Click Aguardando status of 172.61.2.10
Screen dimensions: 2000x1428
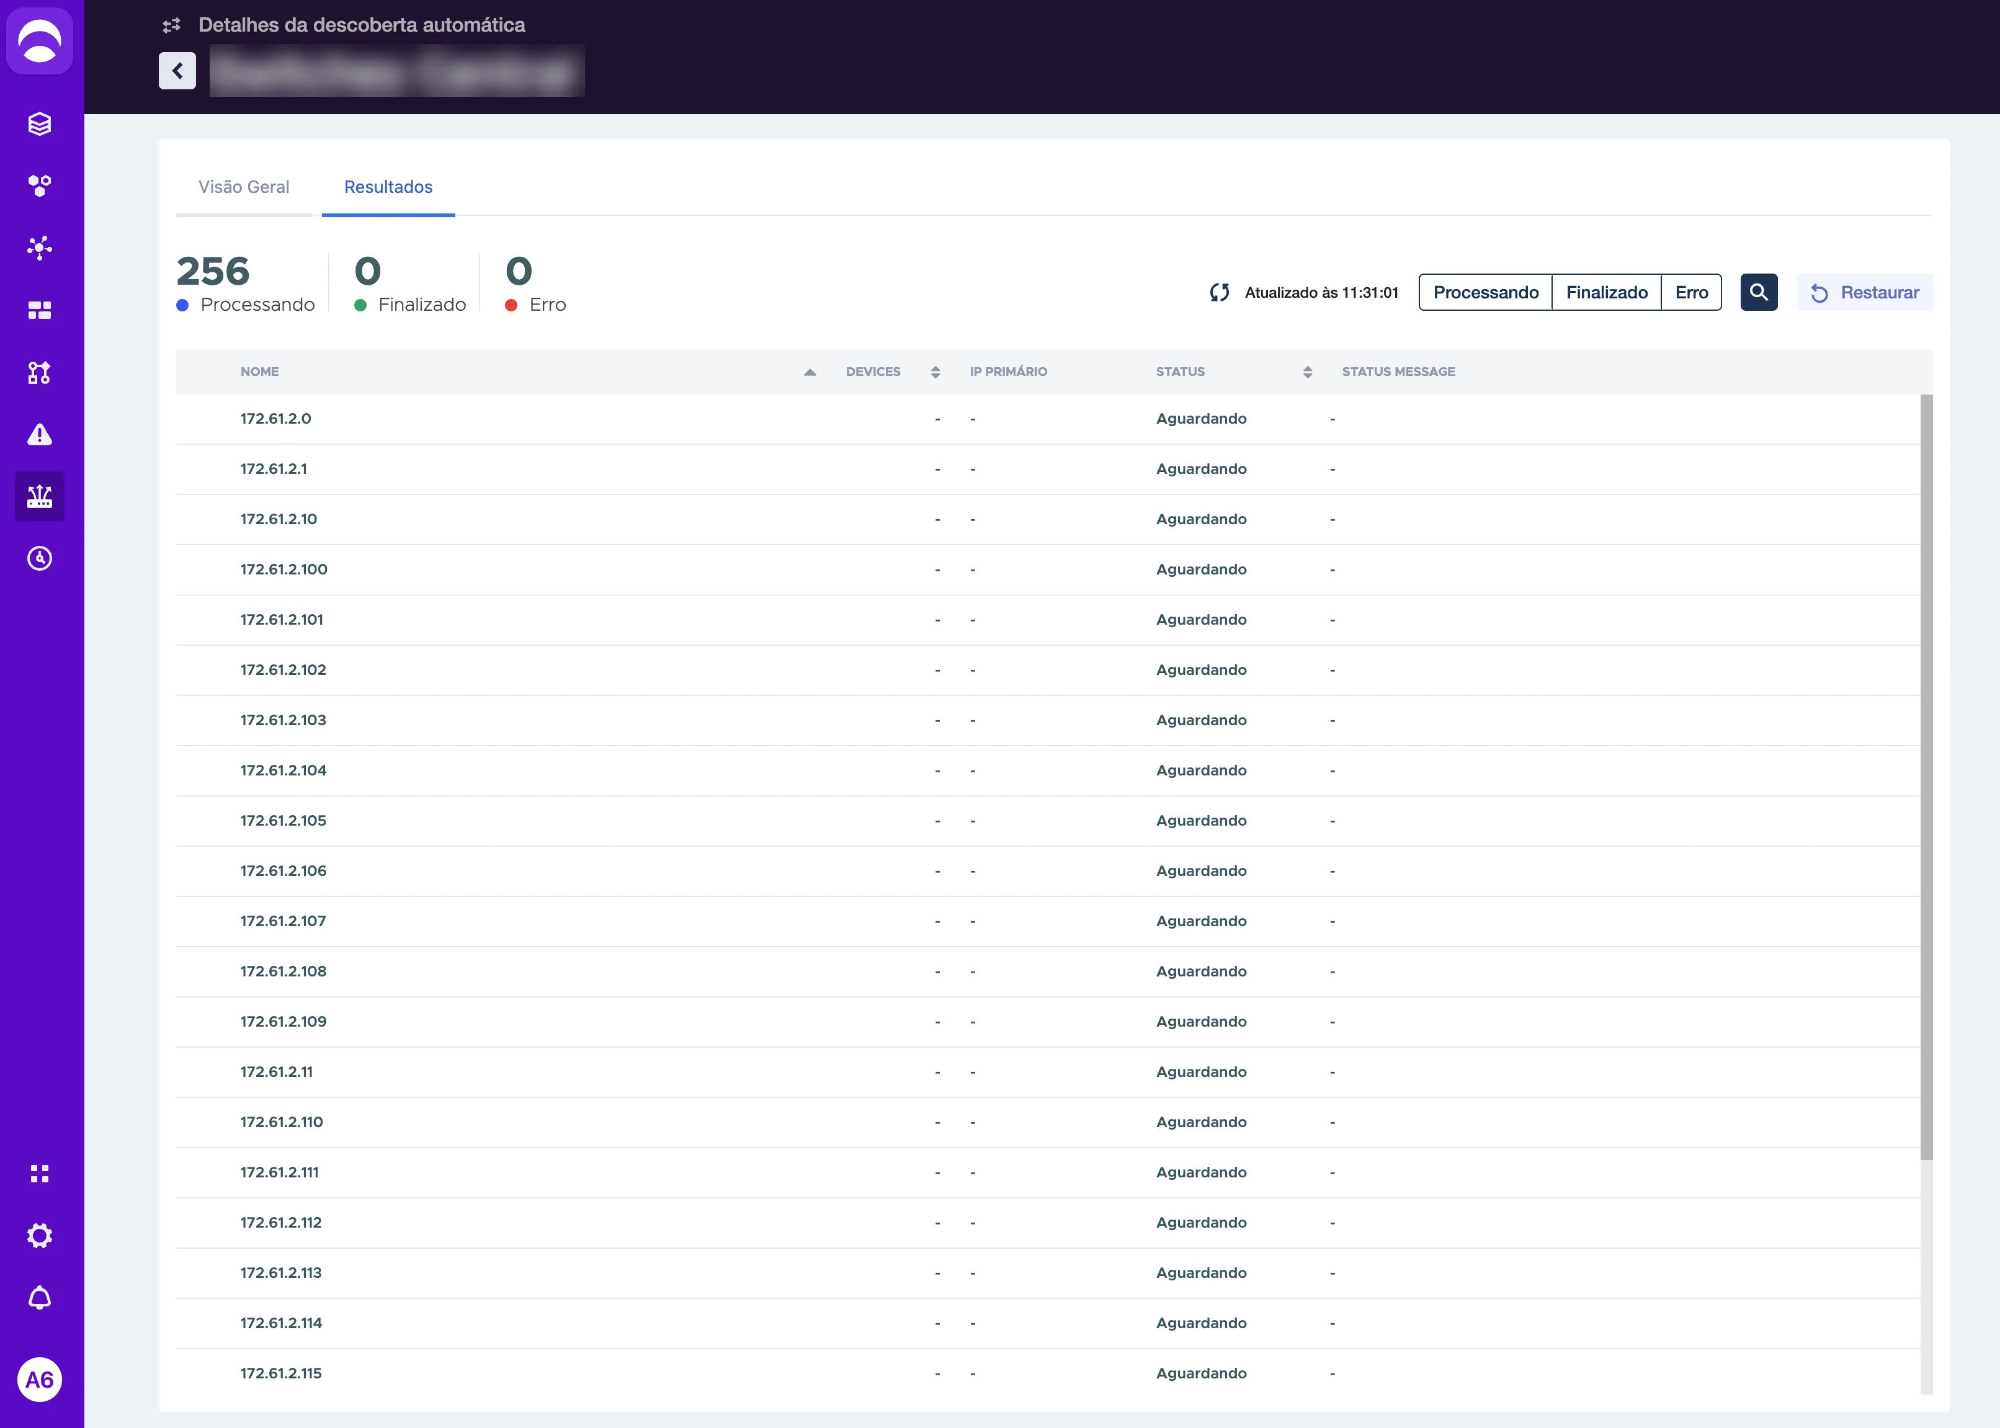pos(1201,519)
